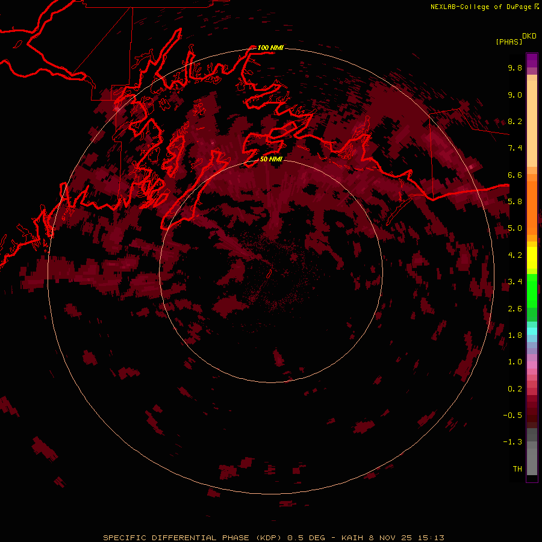The width and height of the screenshot is (542, 542).
Task: Pick the yellow segment of the color bar
Action: [532, 258]
